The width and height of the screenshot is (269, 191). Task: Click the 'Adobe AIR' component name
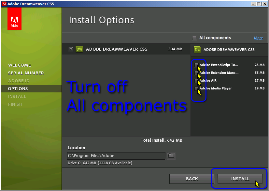point(208,81)
